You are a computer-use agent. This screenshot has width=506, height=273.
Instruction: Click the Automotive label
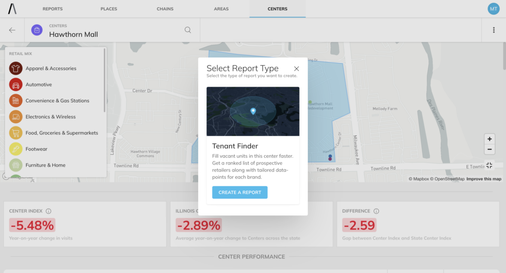coord(39,84)
